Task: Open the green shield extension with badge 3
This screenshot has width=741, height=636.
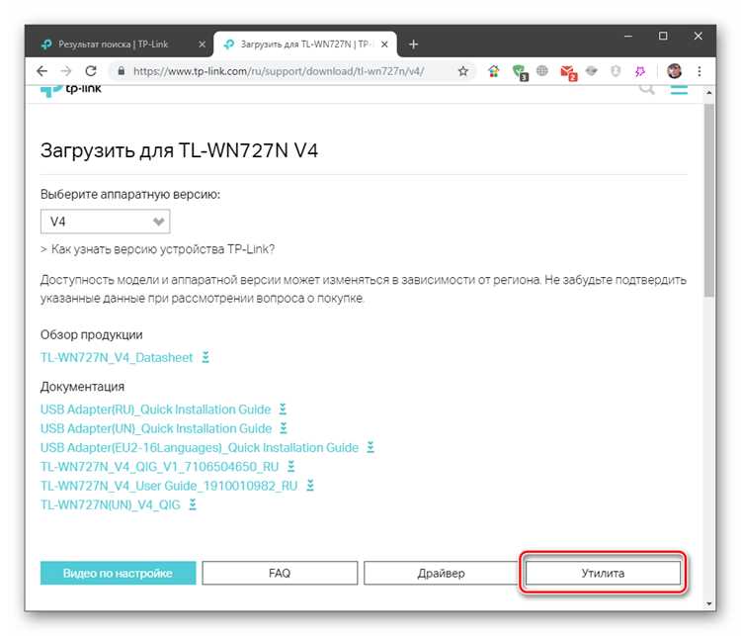Action: (x=520, y=72)
